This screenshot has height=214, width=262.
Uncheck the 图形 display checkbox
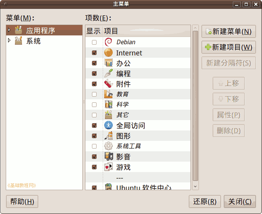click(94, 136)
